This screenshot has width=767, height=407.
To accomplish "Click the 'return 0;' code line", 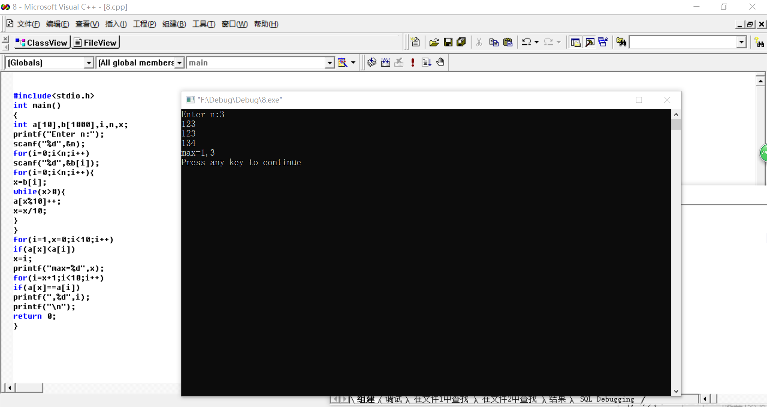I will coord(34,316).
